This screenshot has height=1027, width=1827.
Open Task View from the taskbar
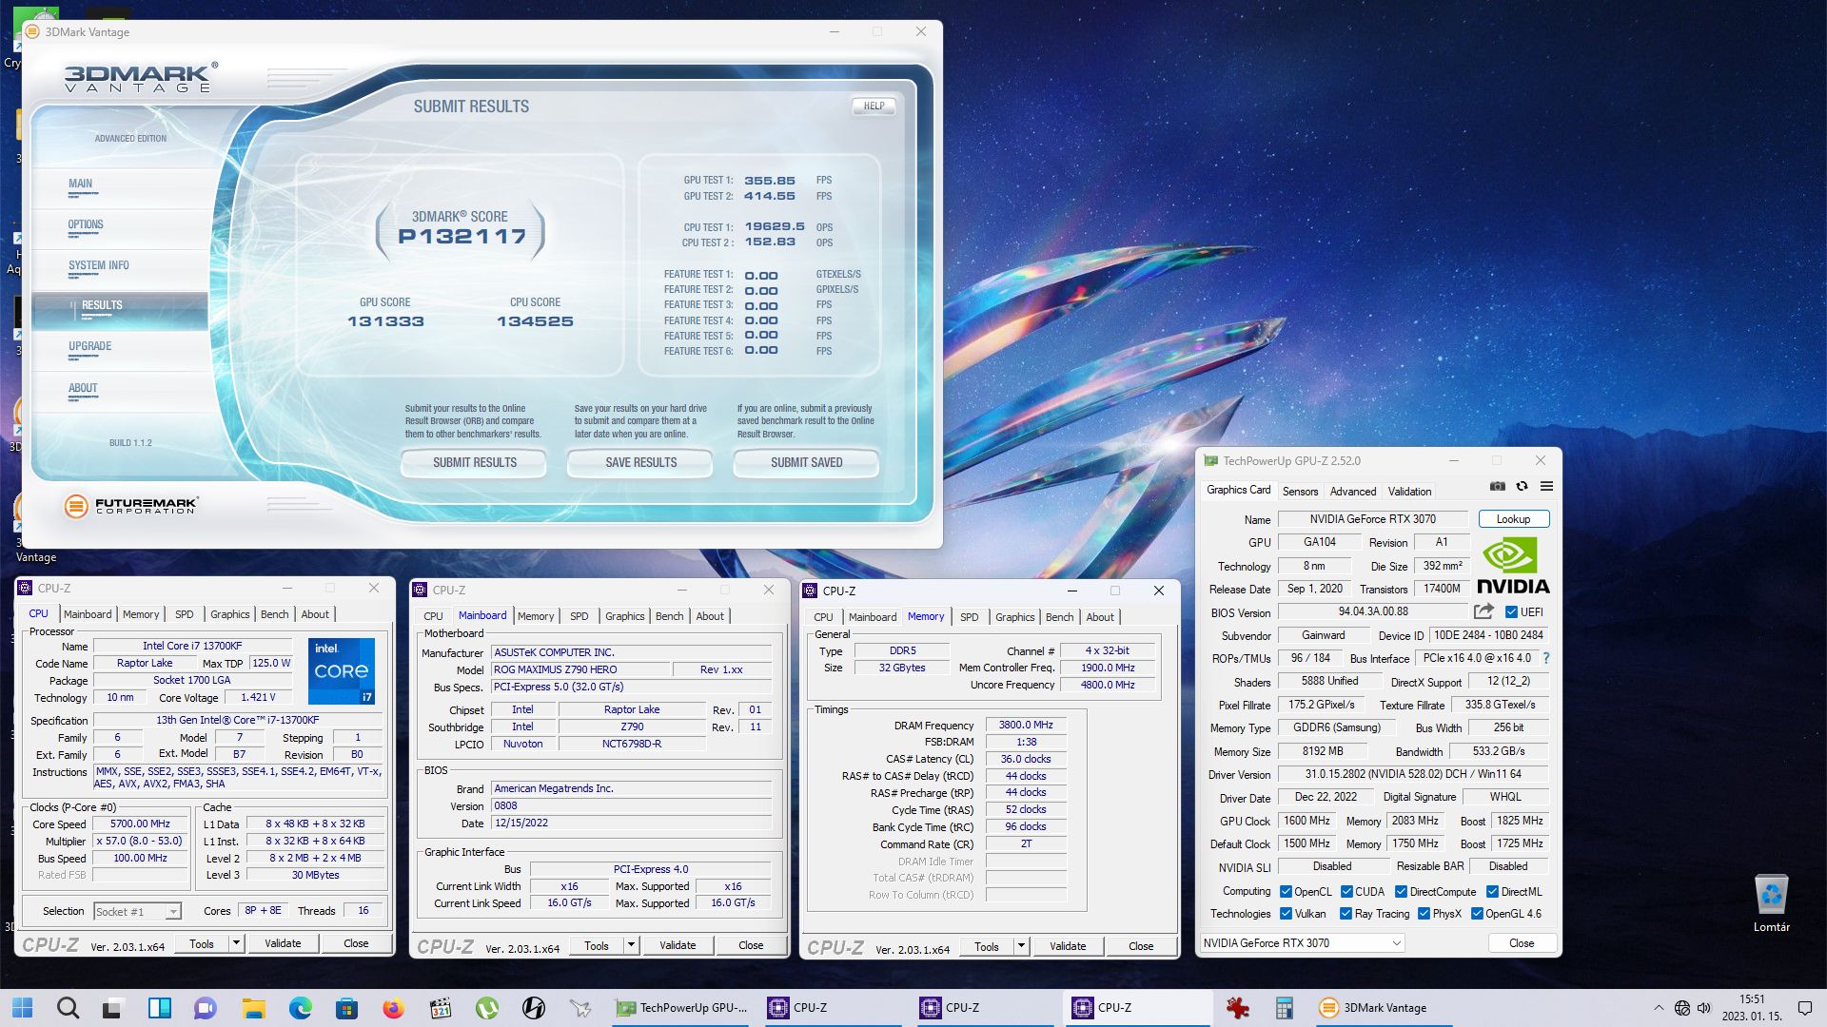tap(114, 1008)
